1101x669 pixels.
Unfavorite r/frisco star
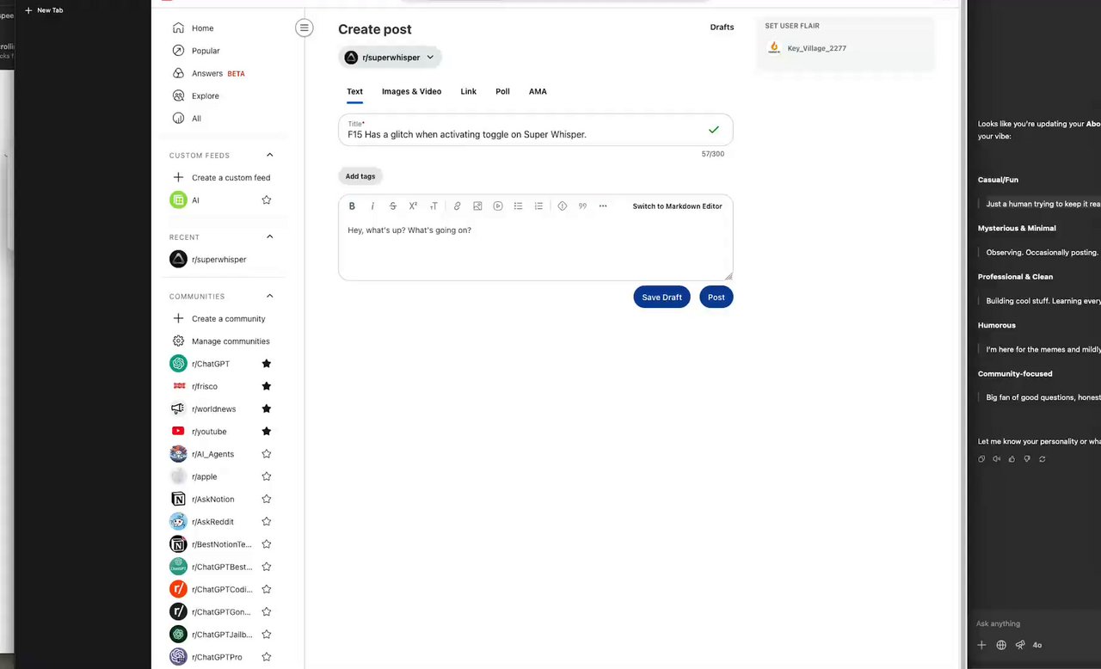pos(267,386)
